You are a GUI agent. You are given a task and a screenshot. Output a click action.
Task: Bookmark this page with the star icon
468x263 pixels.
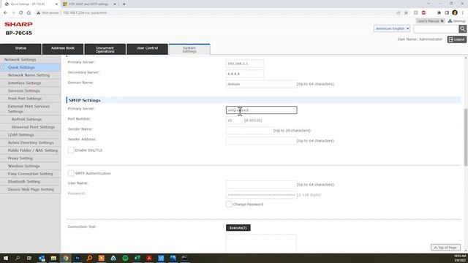(x=406, y=13)
